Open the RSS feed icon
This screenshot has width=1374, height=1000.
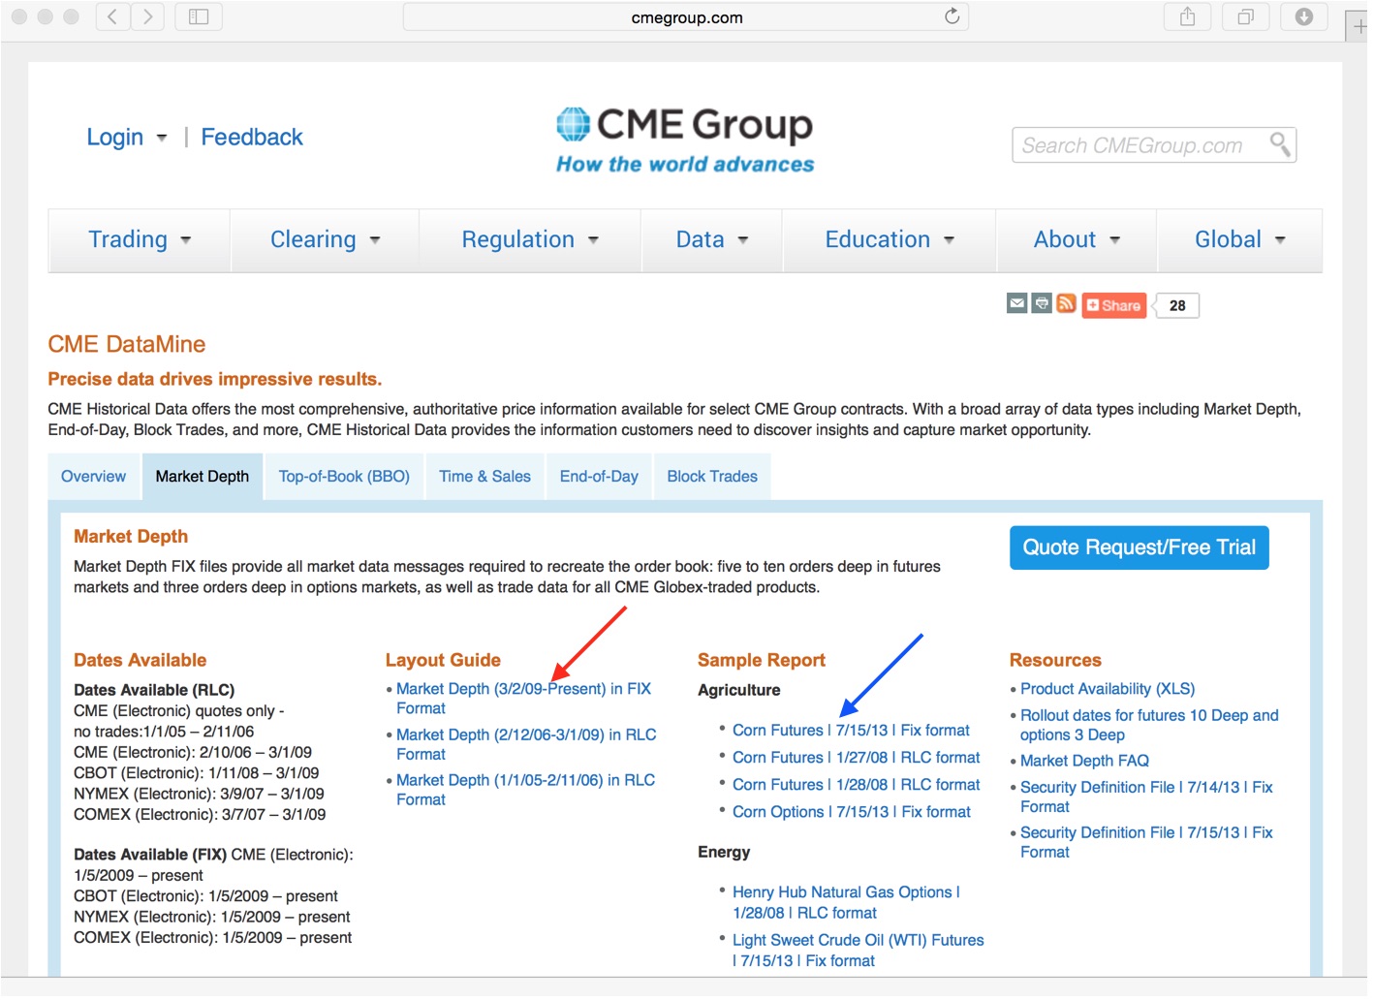[1066, 304]
